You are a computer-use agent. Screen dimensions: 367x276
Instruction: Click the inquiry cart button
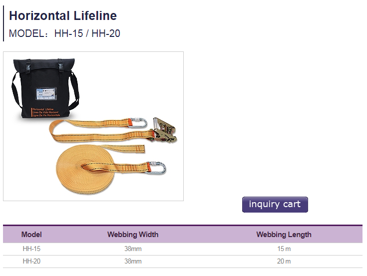click(x=275, y=205)
